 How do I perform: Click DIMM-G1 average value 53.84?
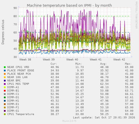(104, 111)
